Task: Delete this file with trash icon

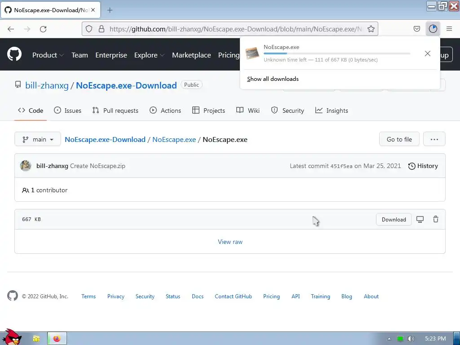Action: [436, 219]
